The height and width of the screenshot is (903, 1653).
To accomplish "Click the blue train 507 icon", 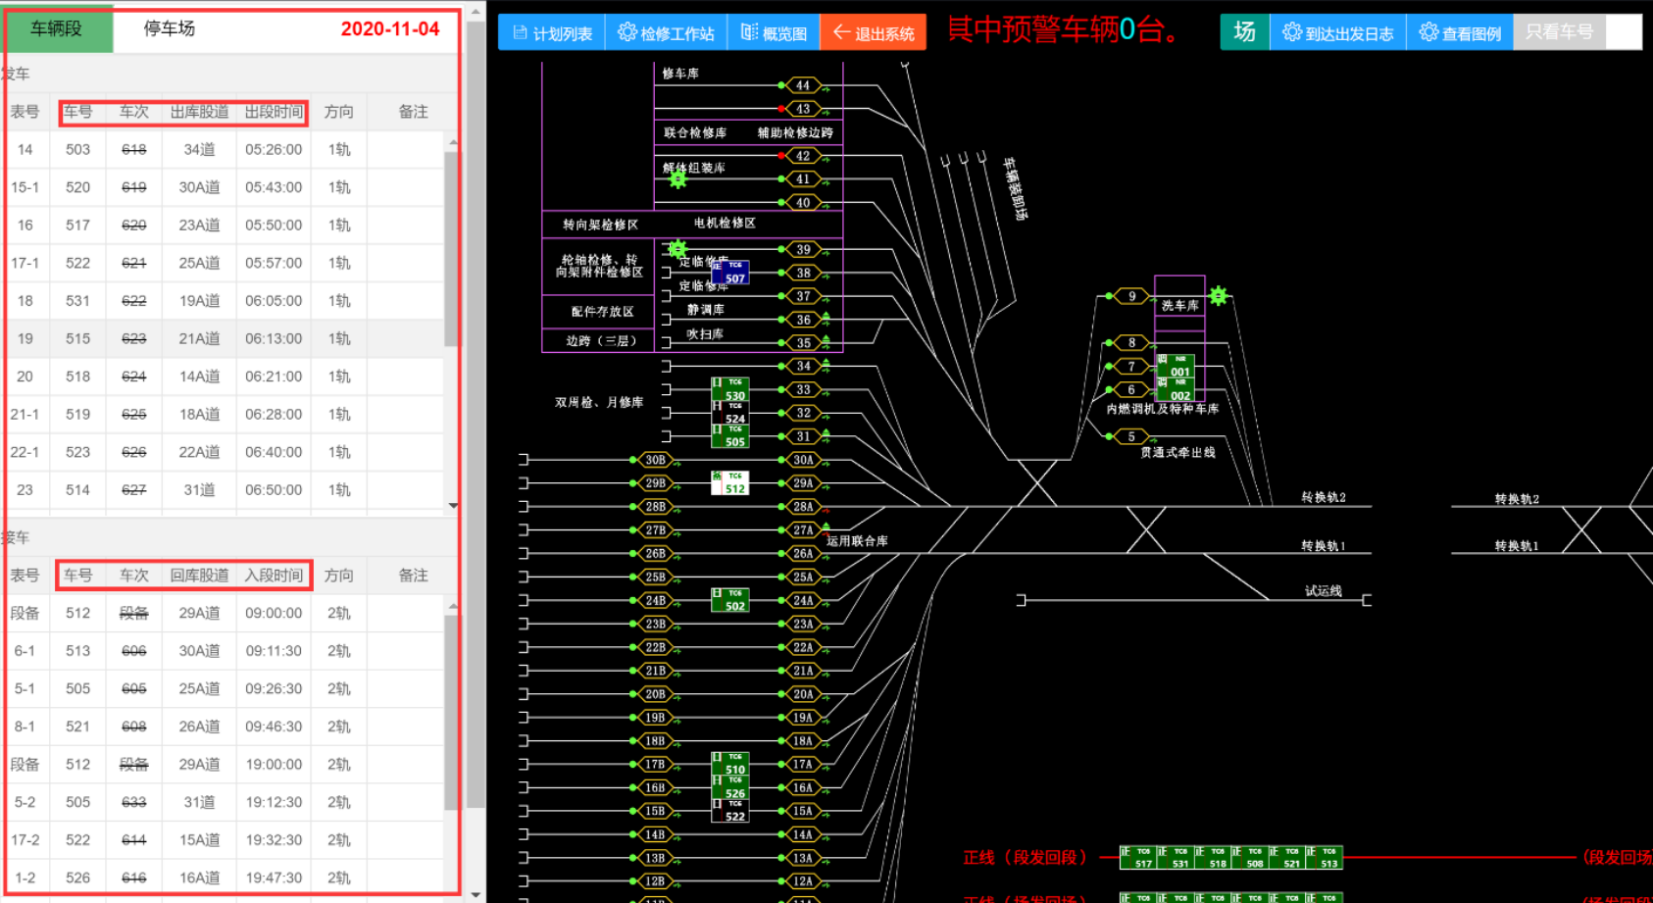I will [730, 273].
